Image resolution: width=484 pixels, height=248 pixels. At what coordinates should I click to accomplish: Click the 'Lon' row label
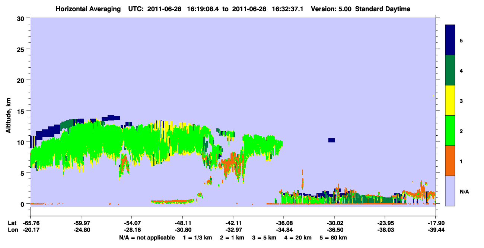[13, 230]
